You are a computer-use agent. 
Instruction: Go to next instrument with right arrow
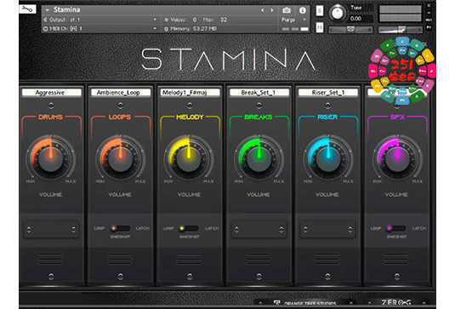point(272,10)
